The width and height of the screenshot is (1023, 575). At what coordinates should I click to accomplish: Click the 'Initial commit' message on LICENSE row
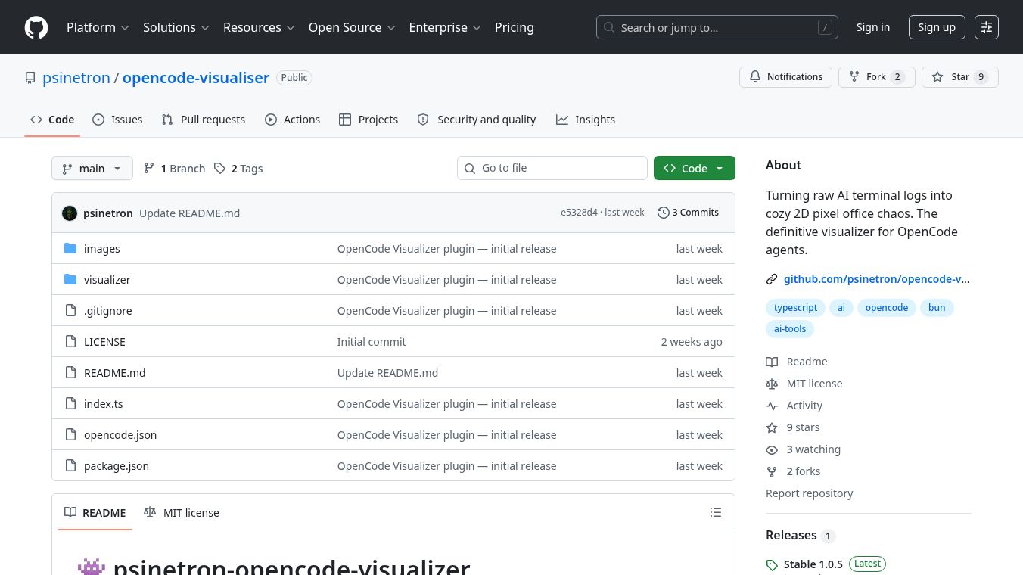tap(372, 342)
